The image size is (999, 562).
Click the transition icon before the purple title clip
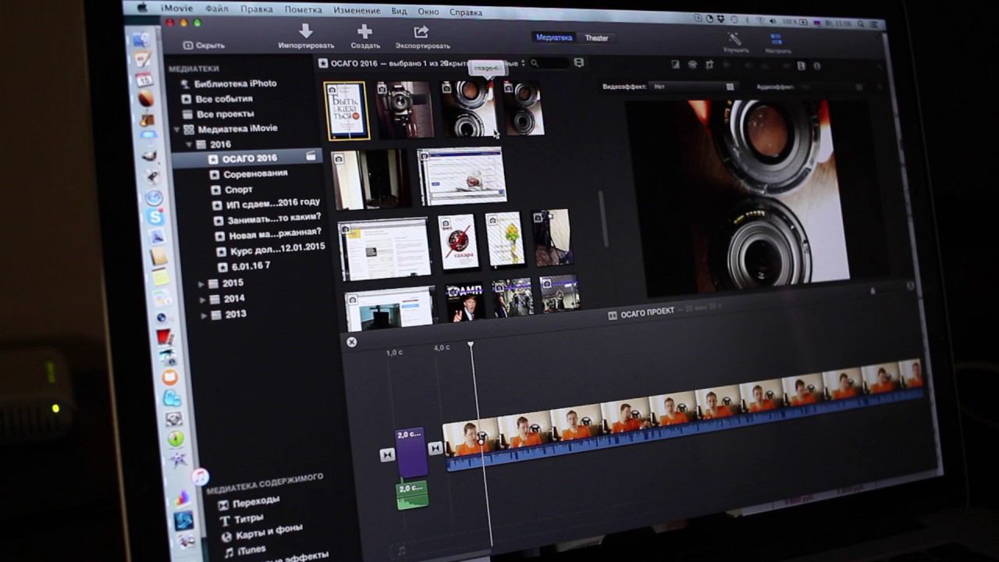click(387, 455)
